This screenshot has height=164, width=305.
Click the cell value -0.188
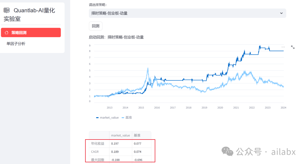115,160
